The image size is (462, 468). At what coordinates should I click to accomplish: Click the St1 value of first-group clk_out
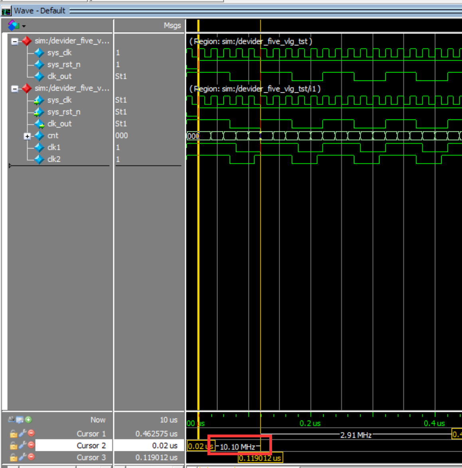121,76
